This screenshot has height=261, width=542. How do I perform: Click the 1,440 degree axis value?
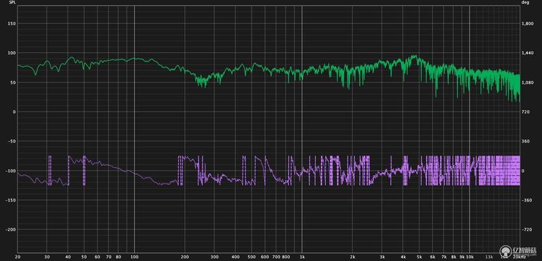(x=528, y=53)
